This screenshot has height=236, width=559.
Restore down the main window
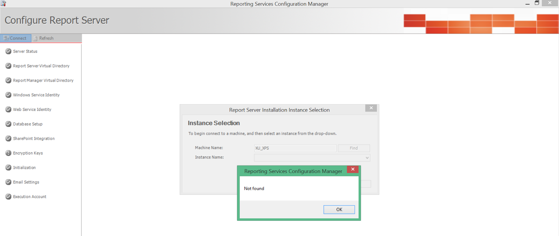[x=537, y=3]
